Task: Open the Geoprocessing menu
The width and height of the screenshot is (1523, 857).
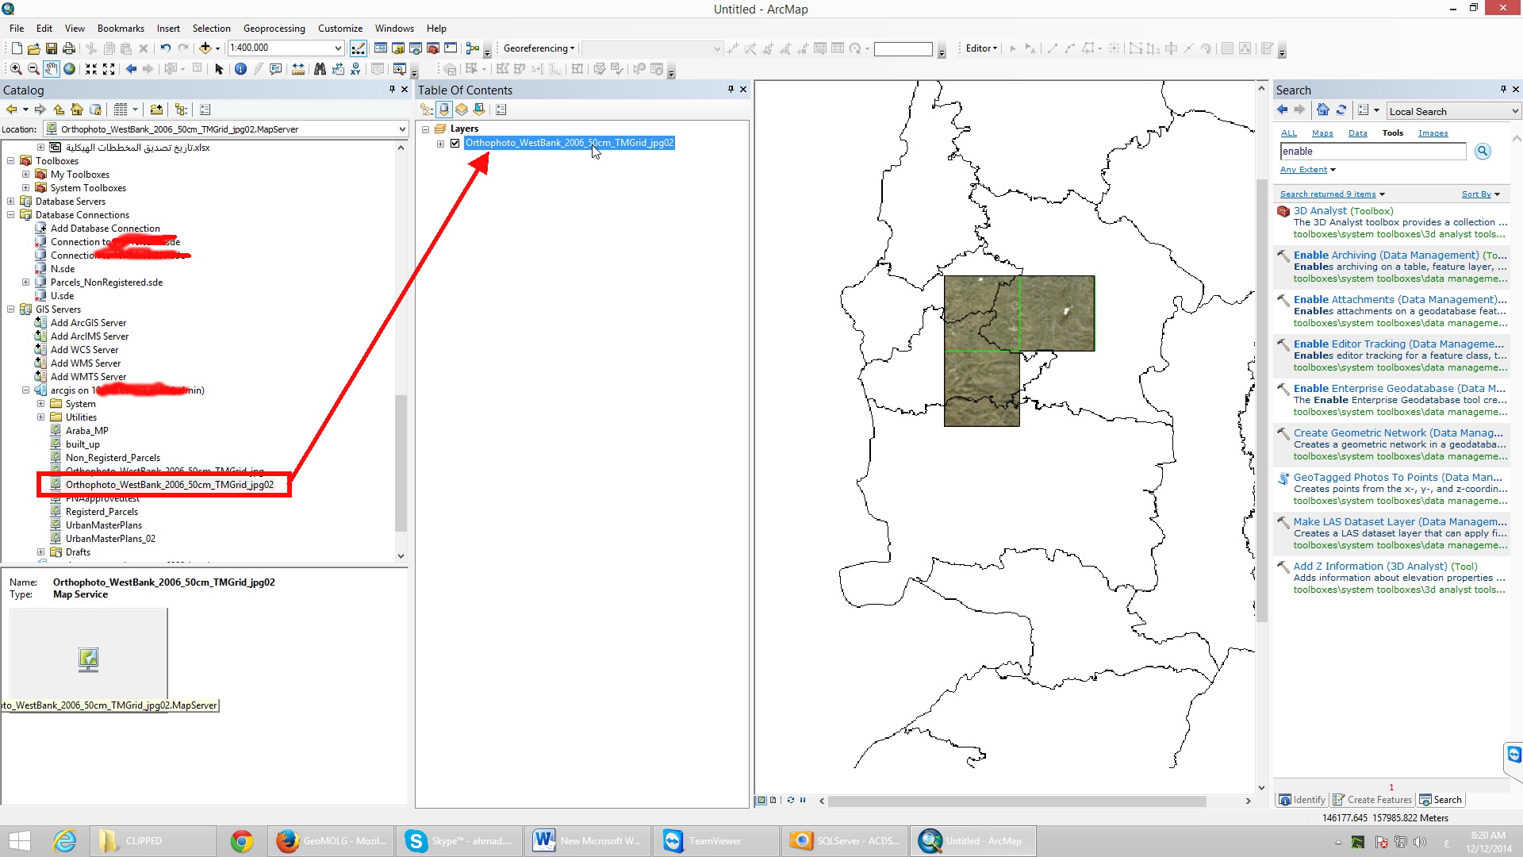Action: (274, 29)
